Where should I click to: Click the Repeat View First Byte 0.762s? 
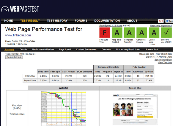tap(55, 80)
